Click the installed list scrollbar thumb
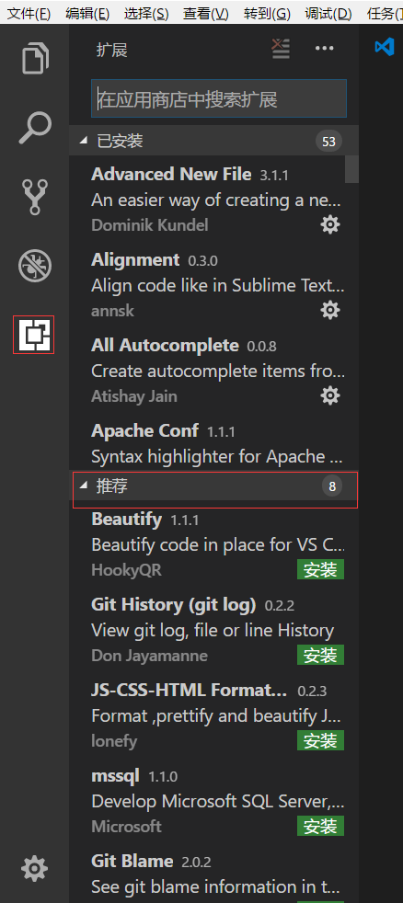 (x=351, y=168)
